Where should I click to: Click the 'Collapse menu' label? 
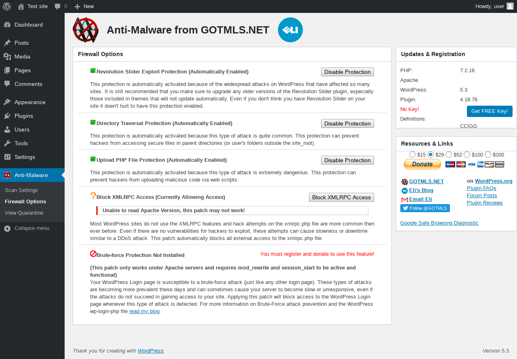[x=32, y=228]
